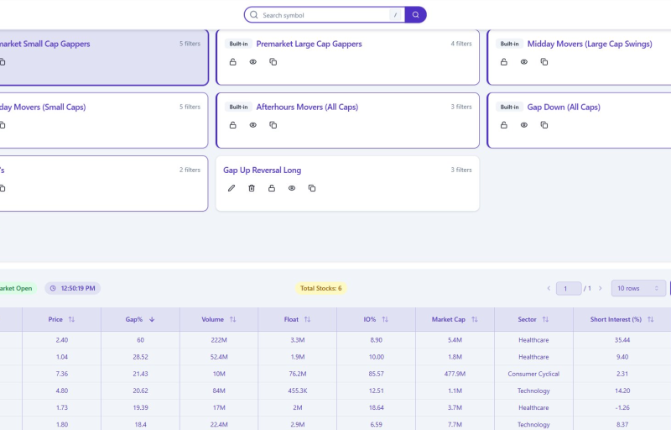Click lock icon on Premarket Large Cap Gappers

[233, 62]
